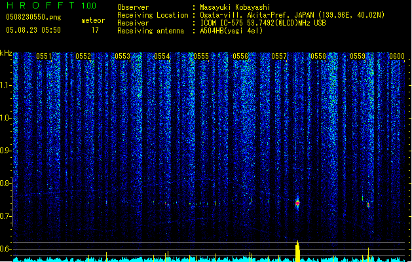Click the receiver text ICOM IC-575 53.7492 MHz USB

click(x=263, y=23)
